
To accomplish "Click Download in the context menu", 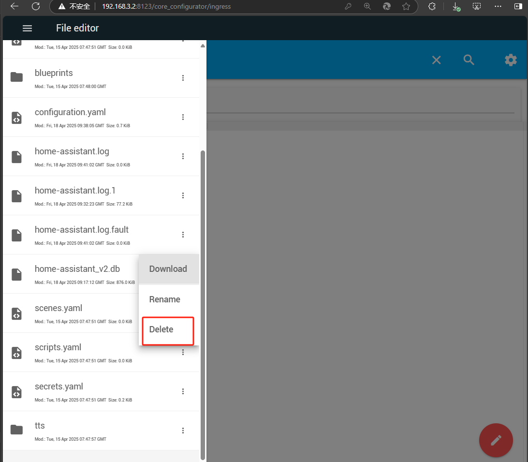I will click(168, 269).
